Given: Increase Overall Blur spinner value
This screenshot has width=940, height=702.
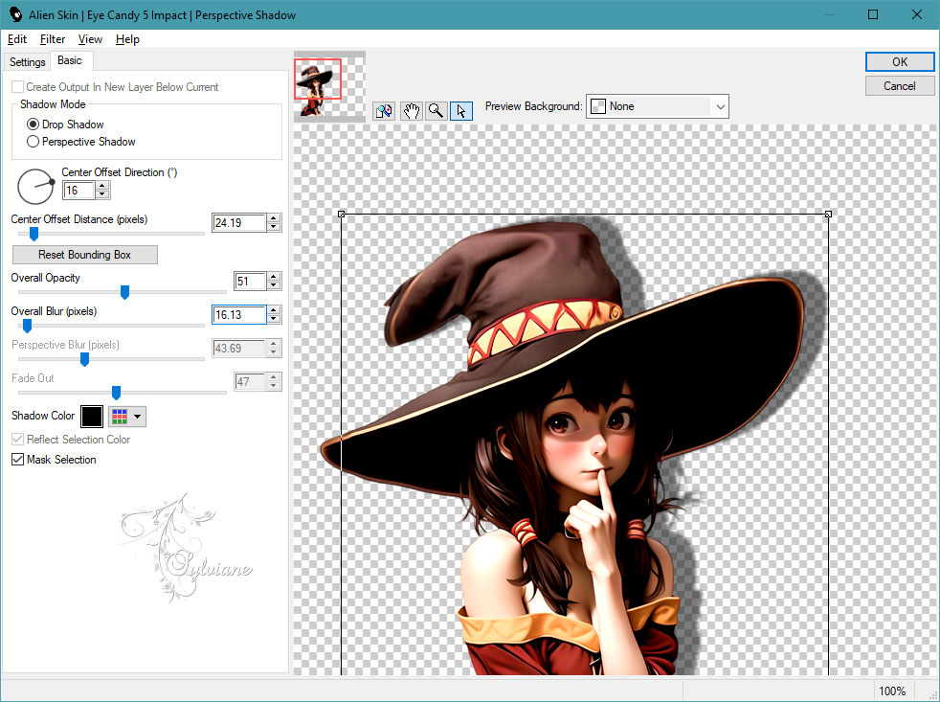Looking at the screenshot, I should pos(274,310).
